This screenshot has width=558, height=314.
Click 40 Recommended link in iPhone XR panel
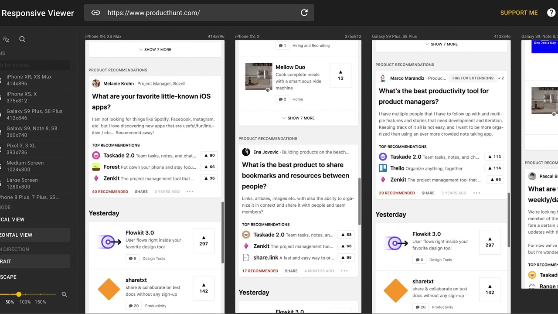110,191
